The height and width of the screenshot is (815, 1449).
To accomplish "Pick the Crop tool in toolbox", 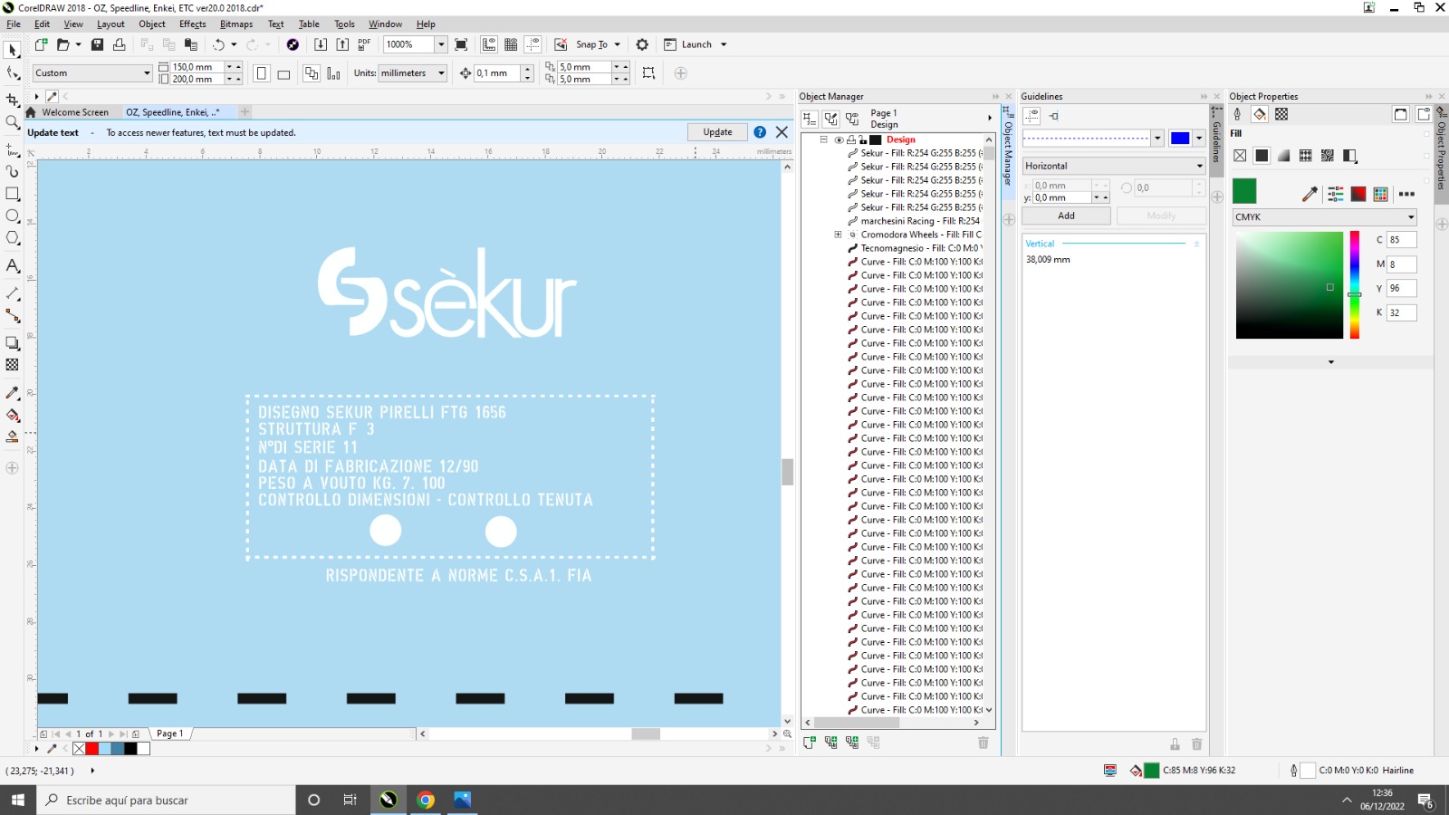I will 13,100.
